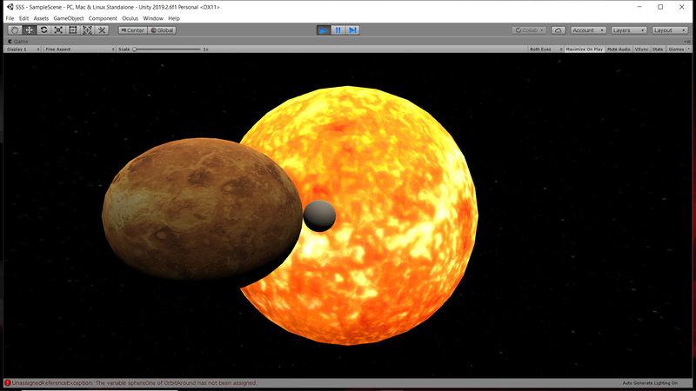Viewport: 696px width, 391px height.
Task: Select the Rect Transform tool
Action: 73,30
